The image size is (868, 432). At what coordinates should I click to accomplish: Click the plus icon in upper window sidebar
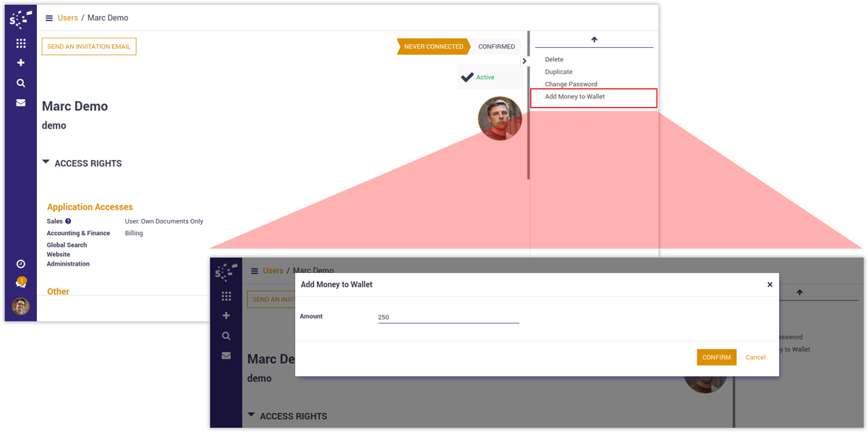point(21,63)
